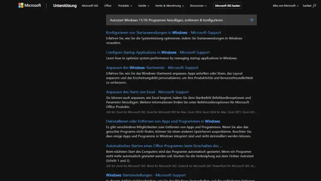Click 'Learn how to optimize system performance' description
Viewport: 321px width, 181px height.
pos(172,58)
